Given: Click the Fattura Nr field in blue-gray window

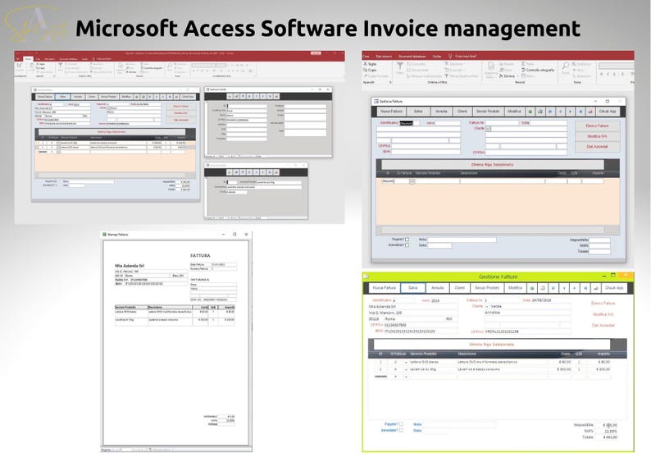Looking at the screenshot, I should 502,123.
